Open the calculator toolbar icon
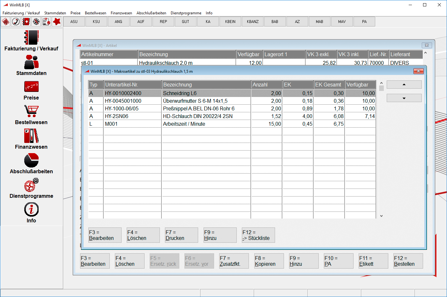The width and height of the screenshot is (447, 297). [x=6, y=22]
